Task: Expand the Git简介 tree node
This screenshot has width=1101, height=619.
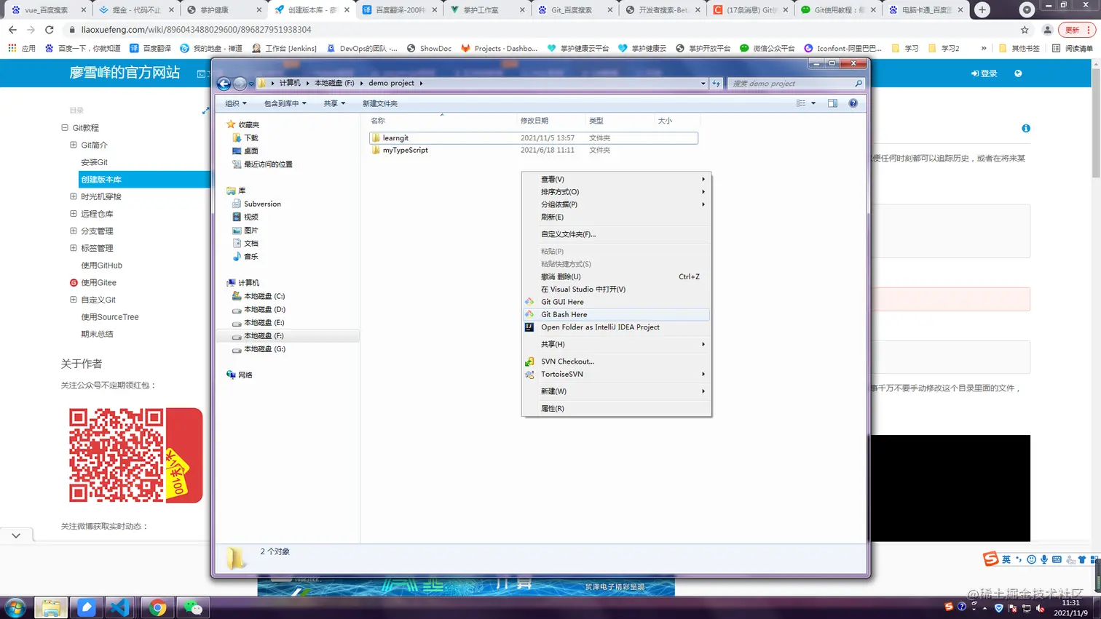Action: [x=74, y=145]
